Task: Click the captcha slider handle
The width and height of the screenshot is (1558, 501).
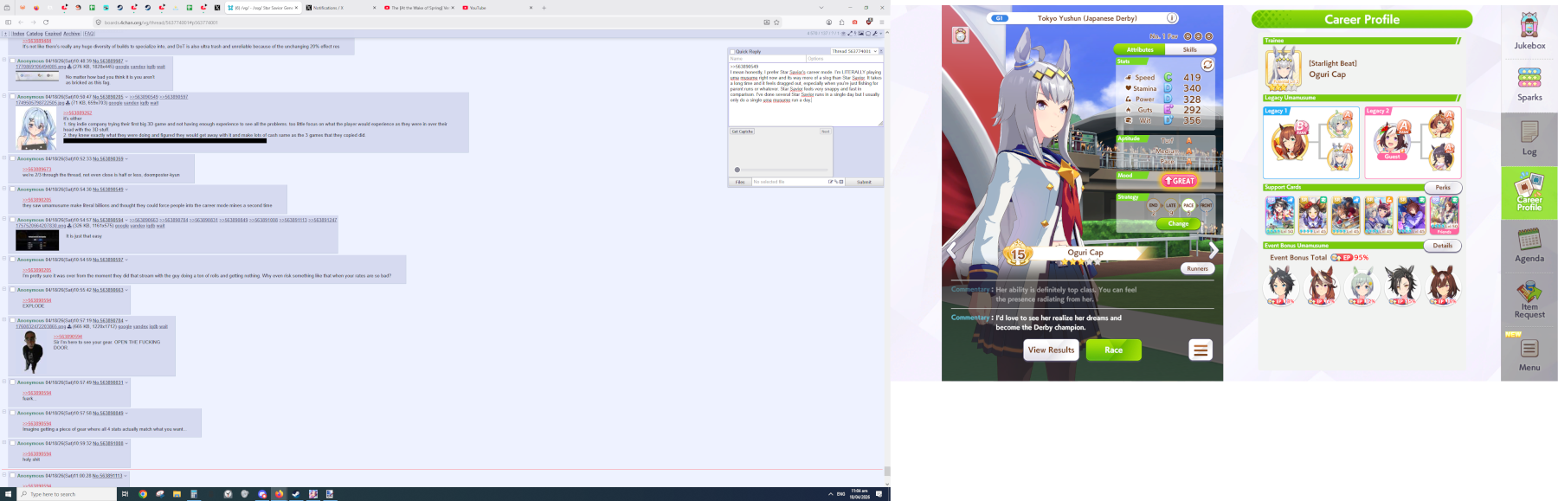Action: (x=737, y=170)
